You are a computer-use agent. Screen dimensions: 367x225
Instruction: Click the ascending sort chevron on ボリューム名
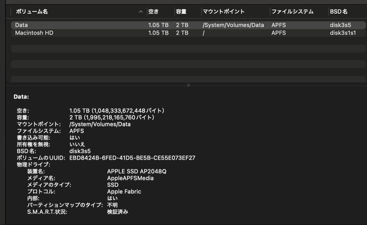141,11
